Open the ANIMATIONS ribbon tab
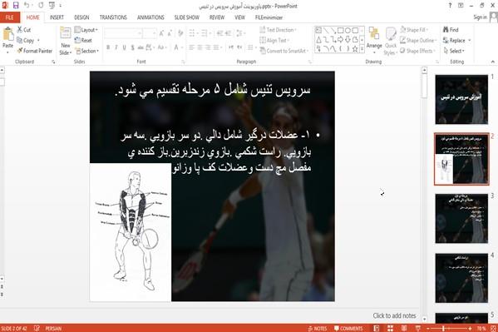 coord(150,17)
